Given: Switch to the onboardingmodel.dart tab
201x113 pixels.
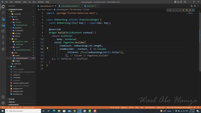Looking at the screenshot, I should 69,6.
